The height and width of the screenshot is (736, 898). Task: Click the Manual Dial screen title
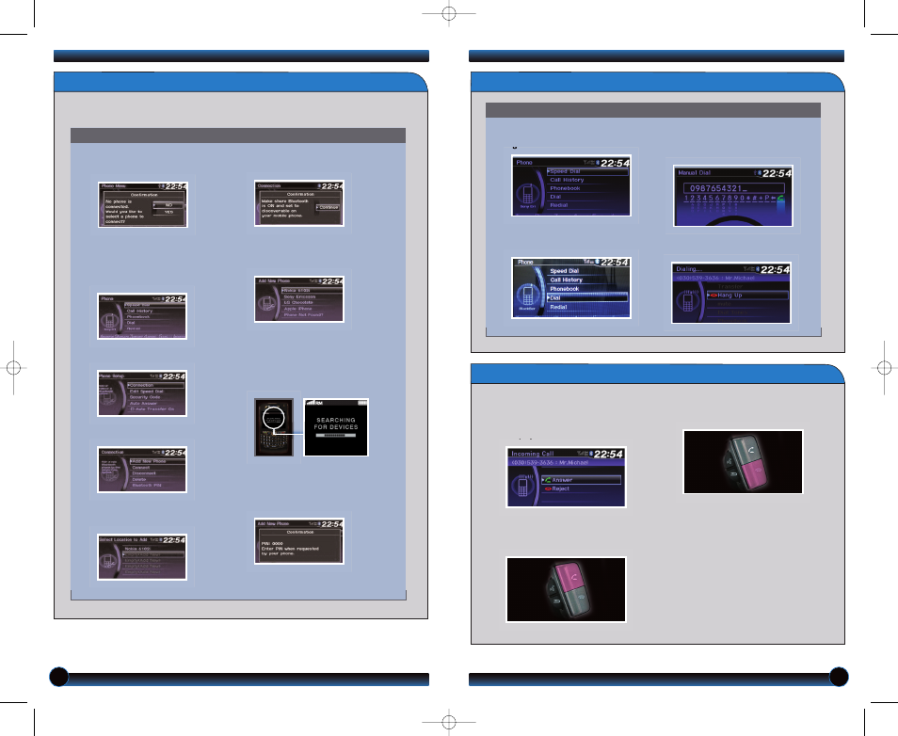pyautogui.click(x=694, y=172)
